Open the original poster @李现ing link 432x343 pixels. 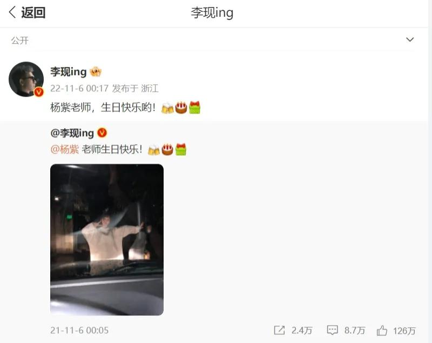point(72,133)
